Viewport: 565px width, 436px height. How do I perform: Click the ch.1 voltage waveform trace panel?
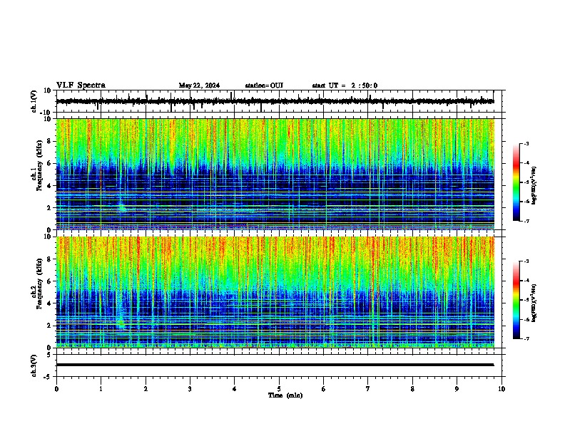279,101
